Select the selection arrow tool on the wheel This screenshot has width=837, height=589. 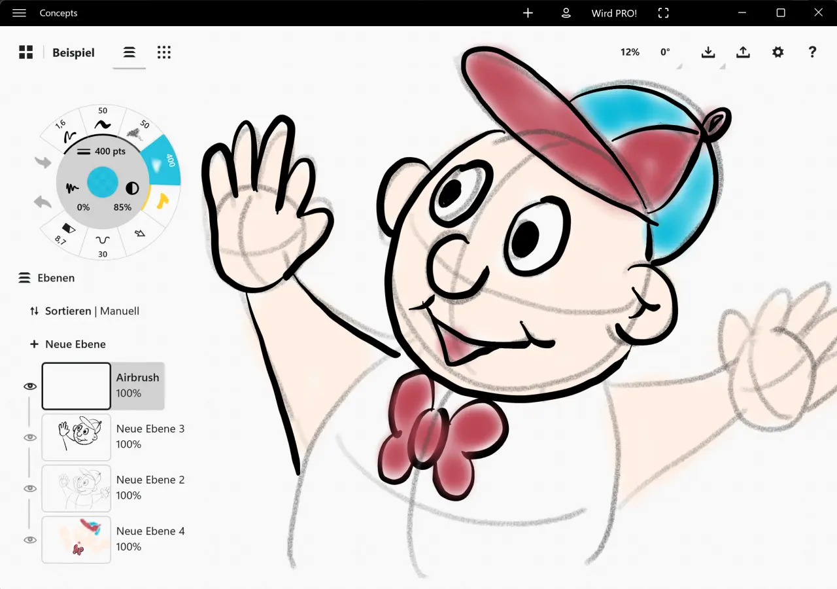point(141,232)
